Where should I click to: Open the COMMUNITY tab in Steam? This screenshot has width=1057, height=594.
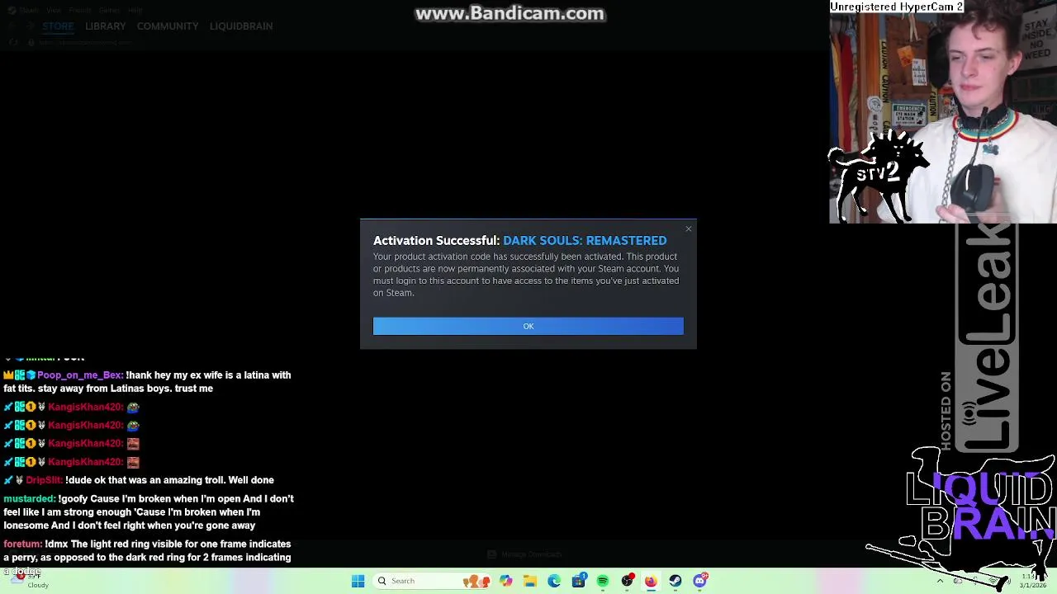(x=168, y=26)
